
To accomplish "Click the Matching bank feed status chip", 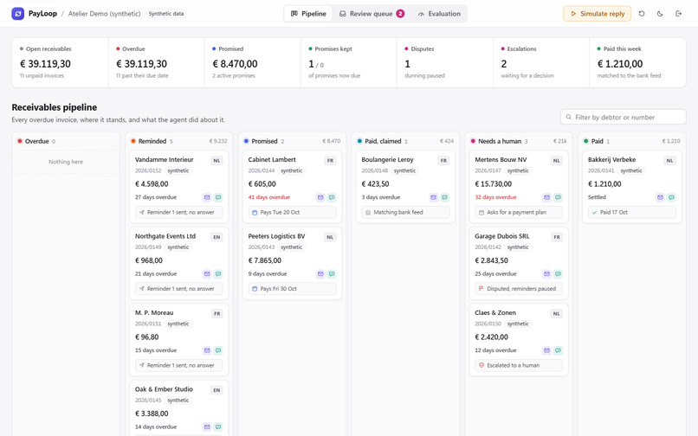I will [x=405, y=212].
